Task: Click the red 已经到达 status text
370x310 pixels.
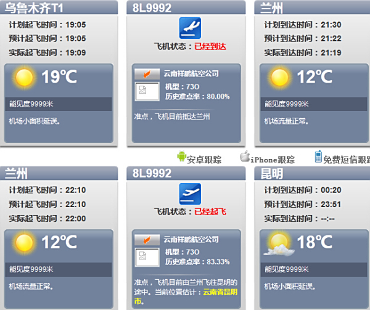Action: (210, 46)
